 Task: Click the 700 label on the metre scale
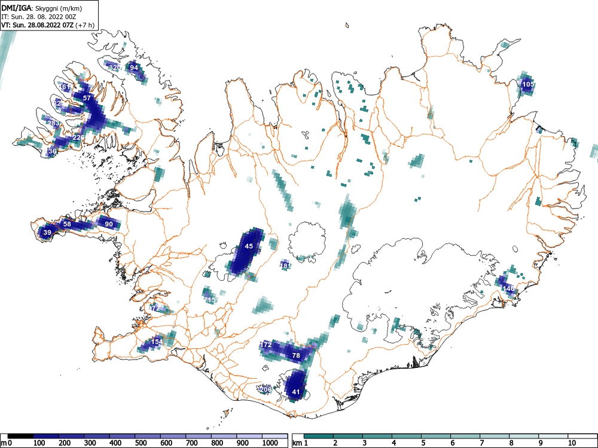(192, 443)
